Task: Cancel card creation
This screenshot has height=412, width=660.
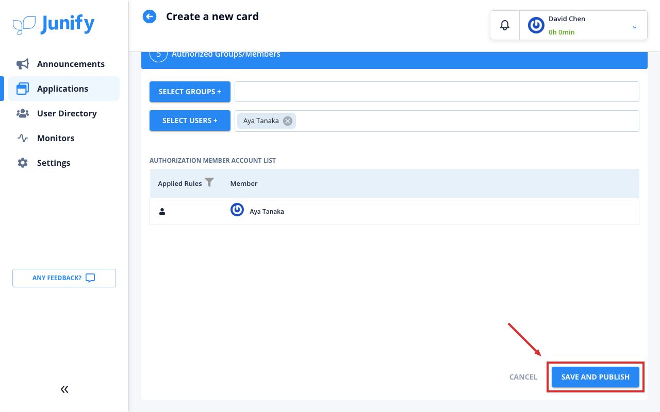Action: pos(523,377)
